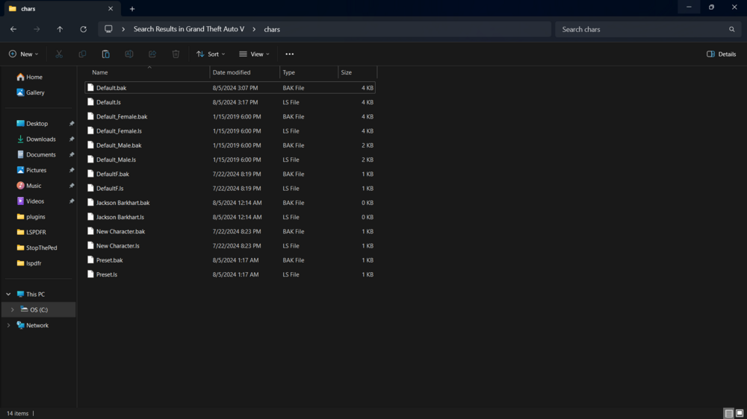Click the Copy icon in toolbar

pyautogui.click(x=82, y=54)
